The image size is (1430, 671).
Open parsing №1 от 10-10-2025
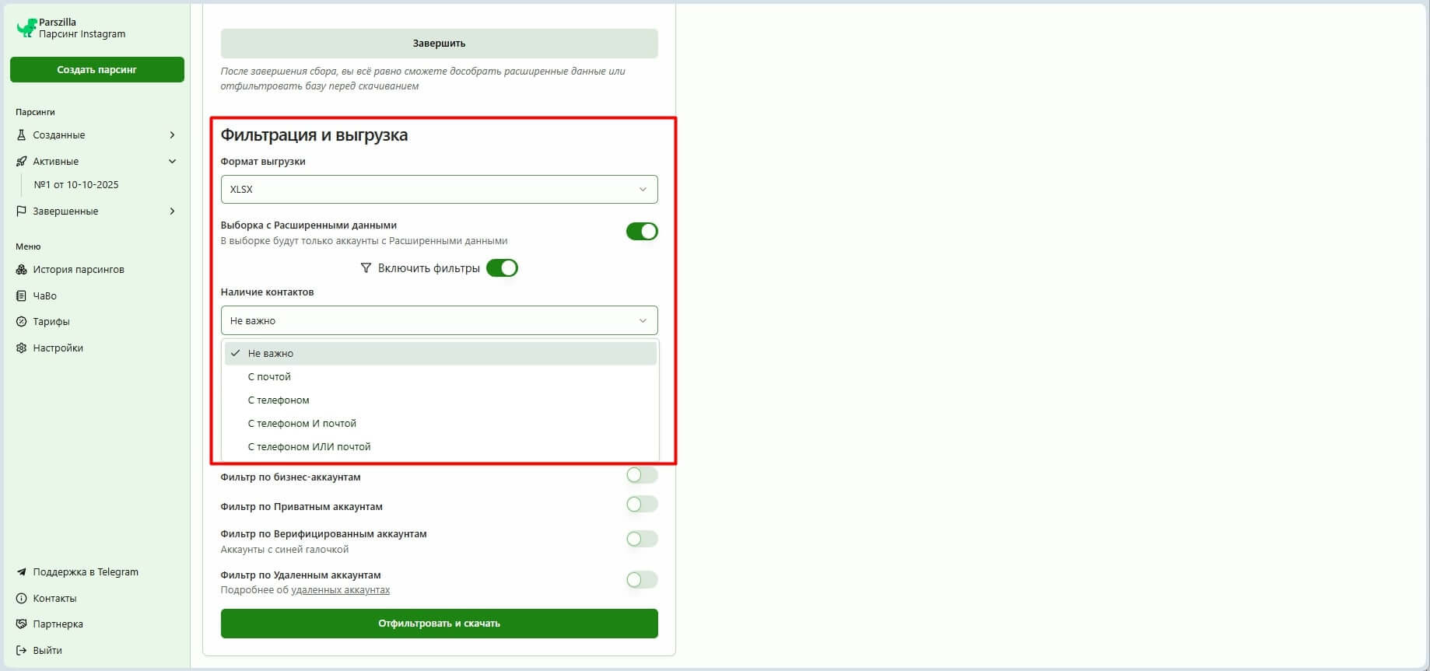(x=76, y=184)
